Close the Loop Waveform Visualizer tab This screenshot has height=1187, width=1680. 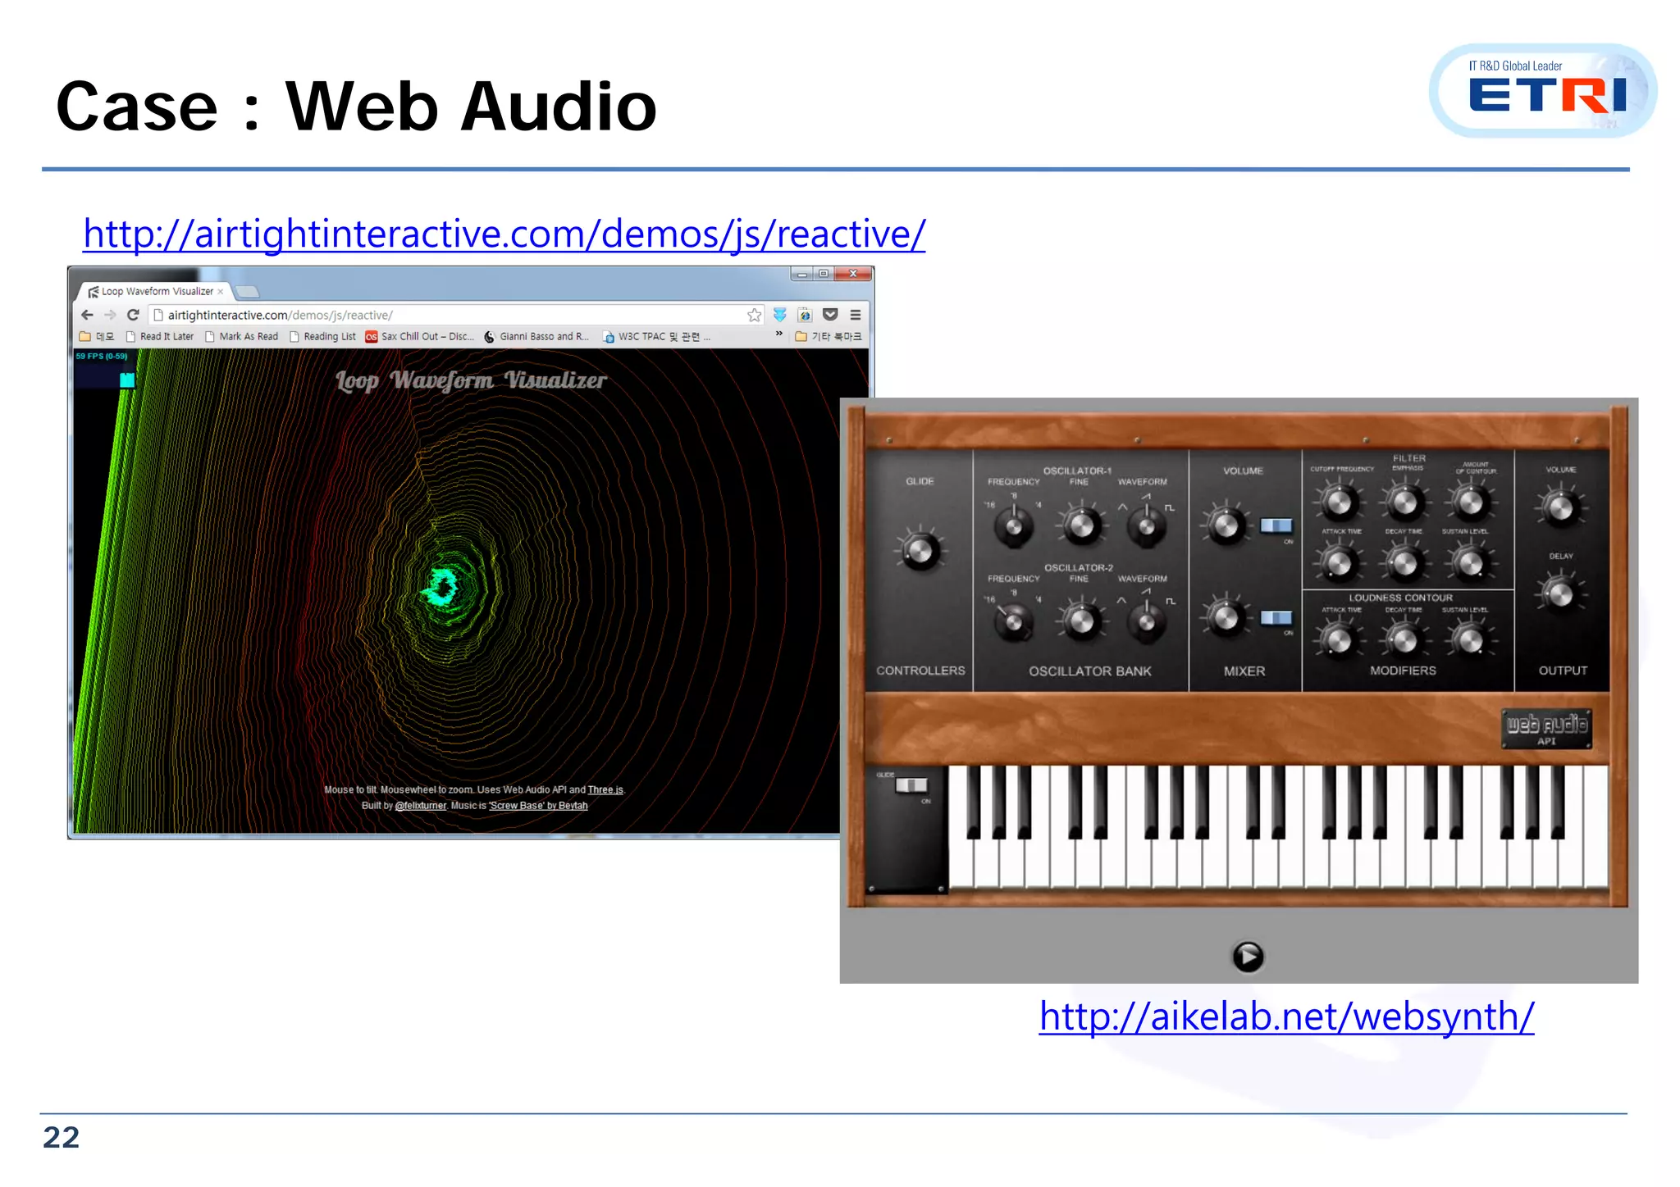point(220,292)
